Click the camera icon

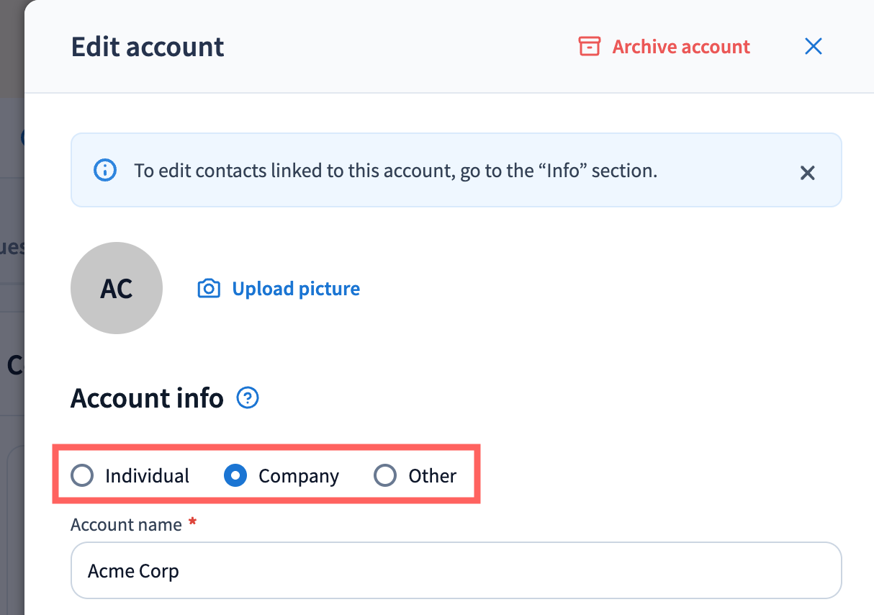pyautogui.click(x=209, y=289)
